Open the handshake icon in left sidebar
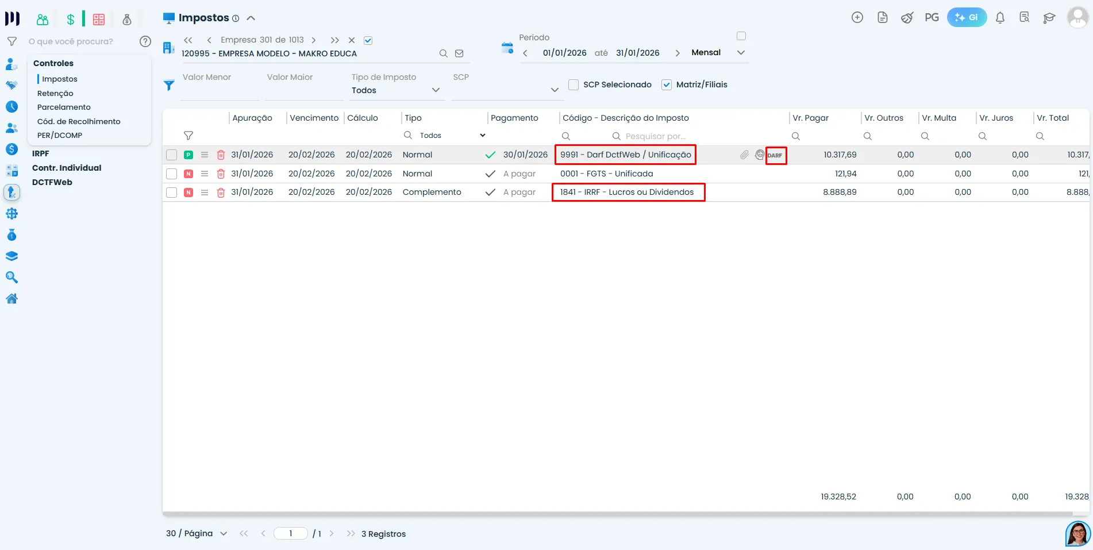The height and width of the screenshot is (550, 1093). 11,85
